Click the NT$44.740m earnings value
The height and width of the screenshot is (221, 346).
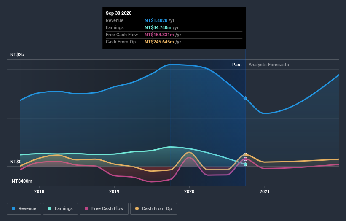pyautogui.click(x=158, y=27)
